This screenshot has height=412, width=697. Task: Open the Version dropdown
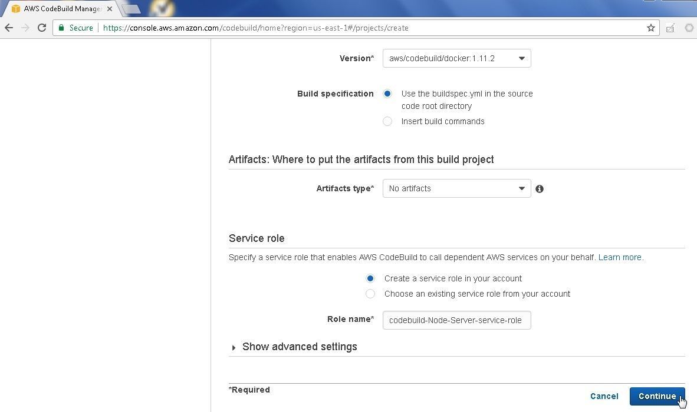click(x=456, y=58)
